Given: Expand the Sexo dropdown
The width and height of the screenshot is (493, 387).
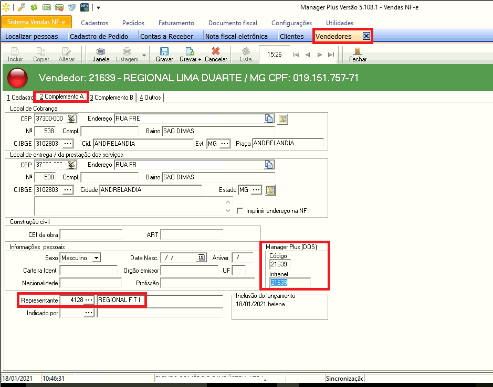Looking at the screenshot, I should [x=96, y=258].
